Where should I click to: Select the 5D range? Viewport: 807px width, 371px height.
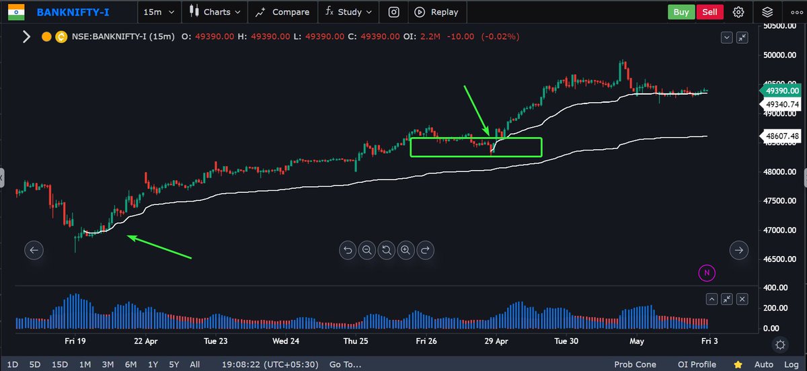[35, 364]
